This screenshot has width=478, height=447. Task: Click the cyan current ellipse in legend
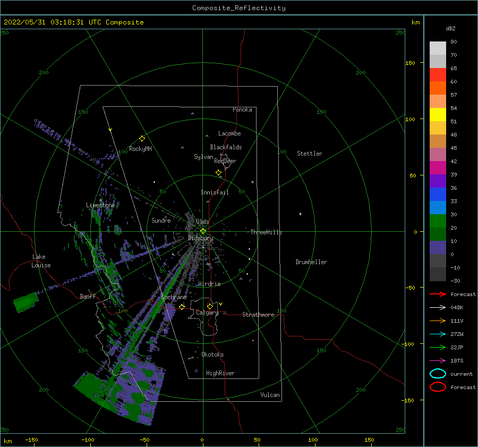point(438,374)
